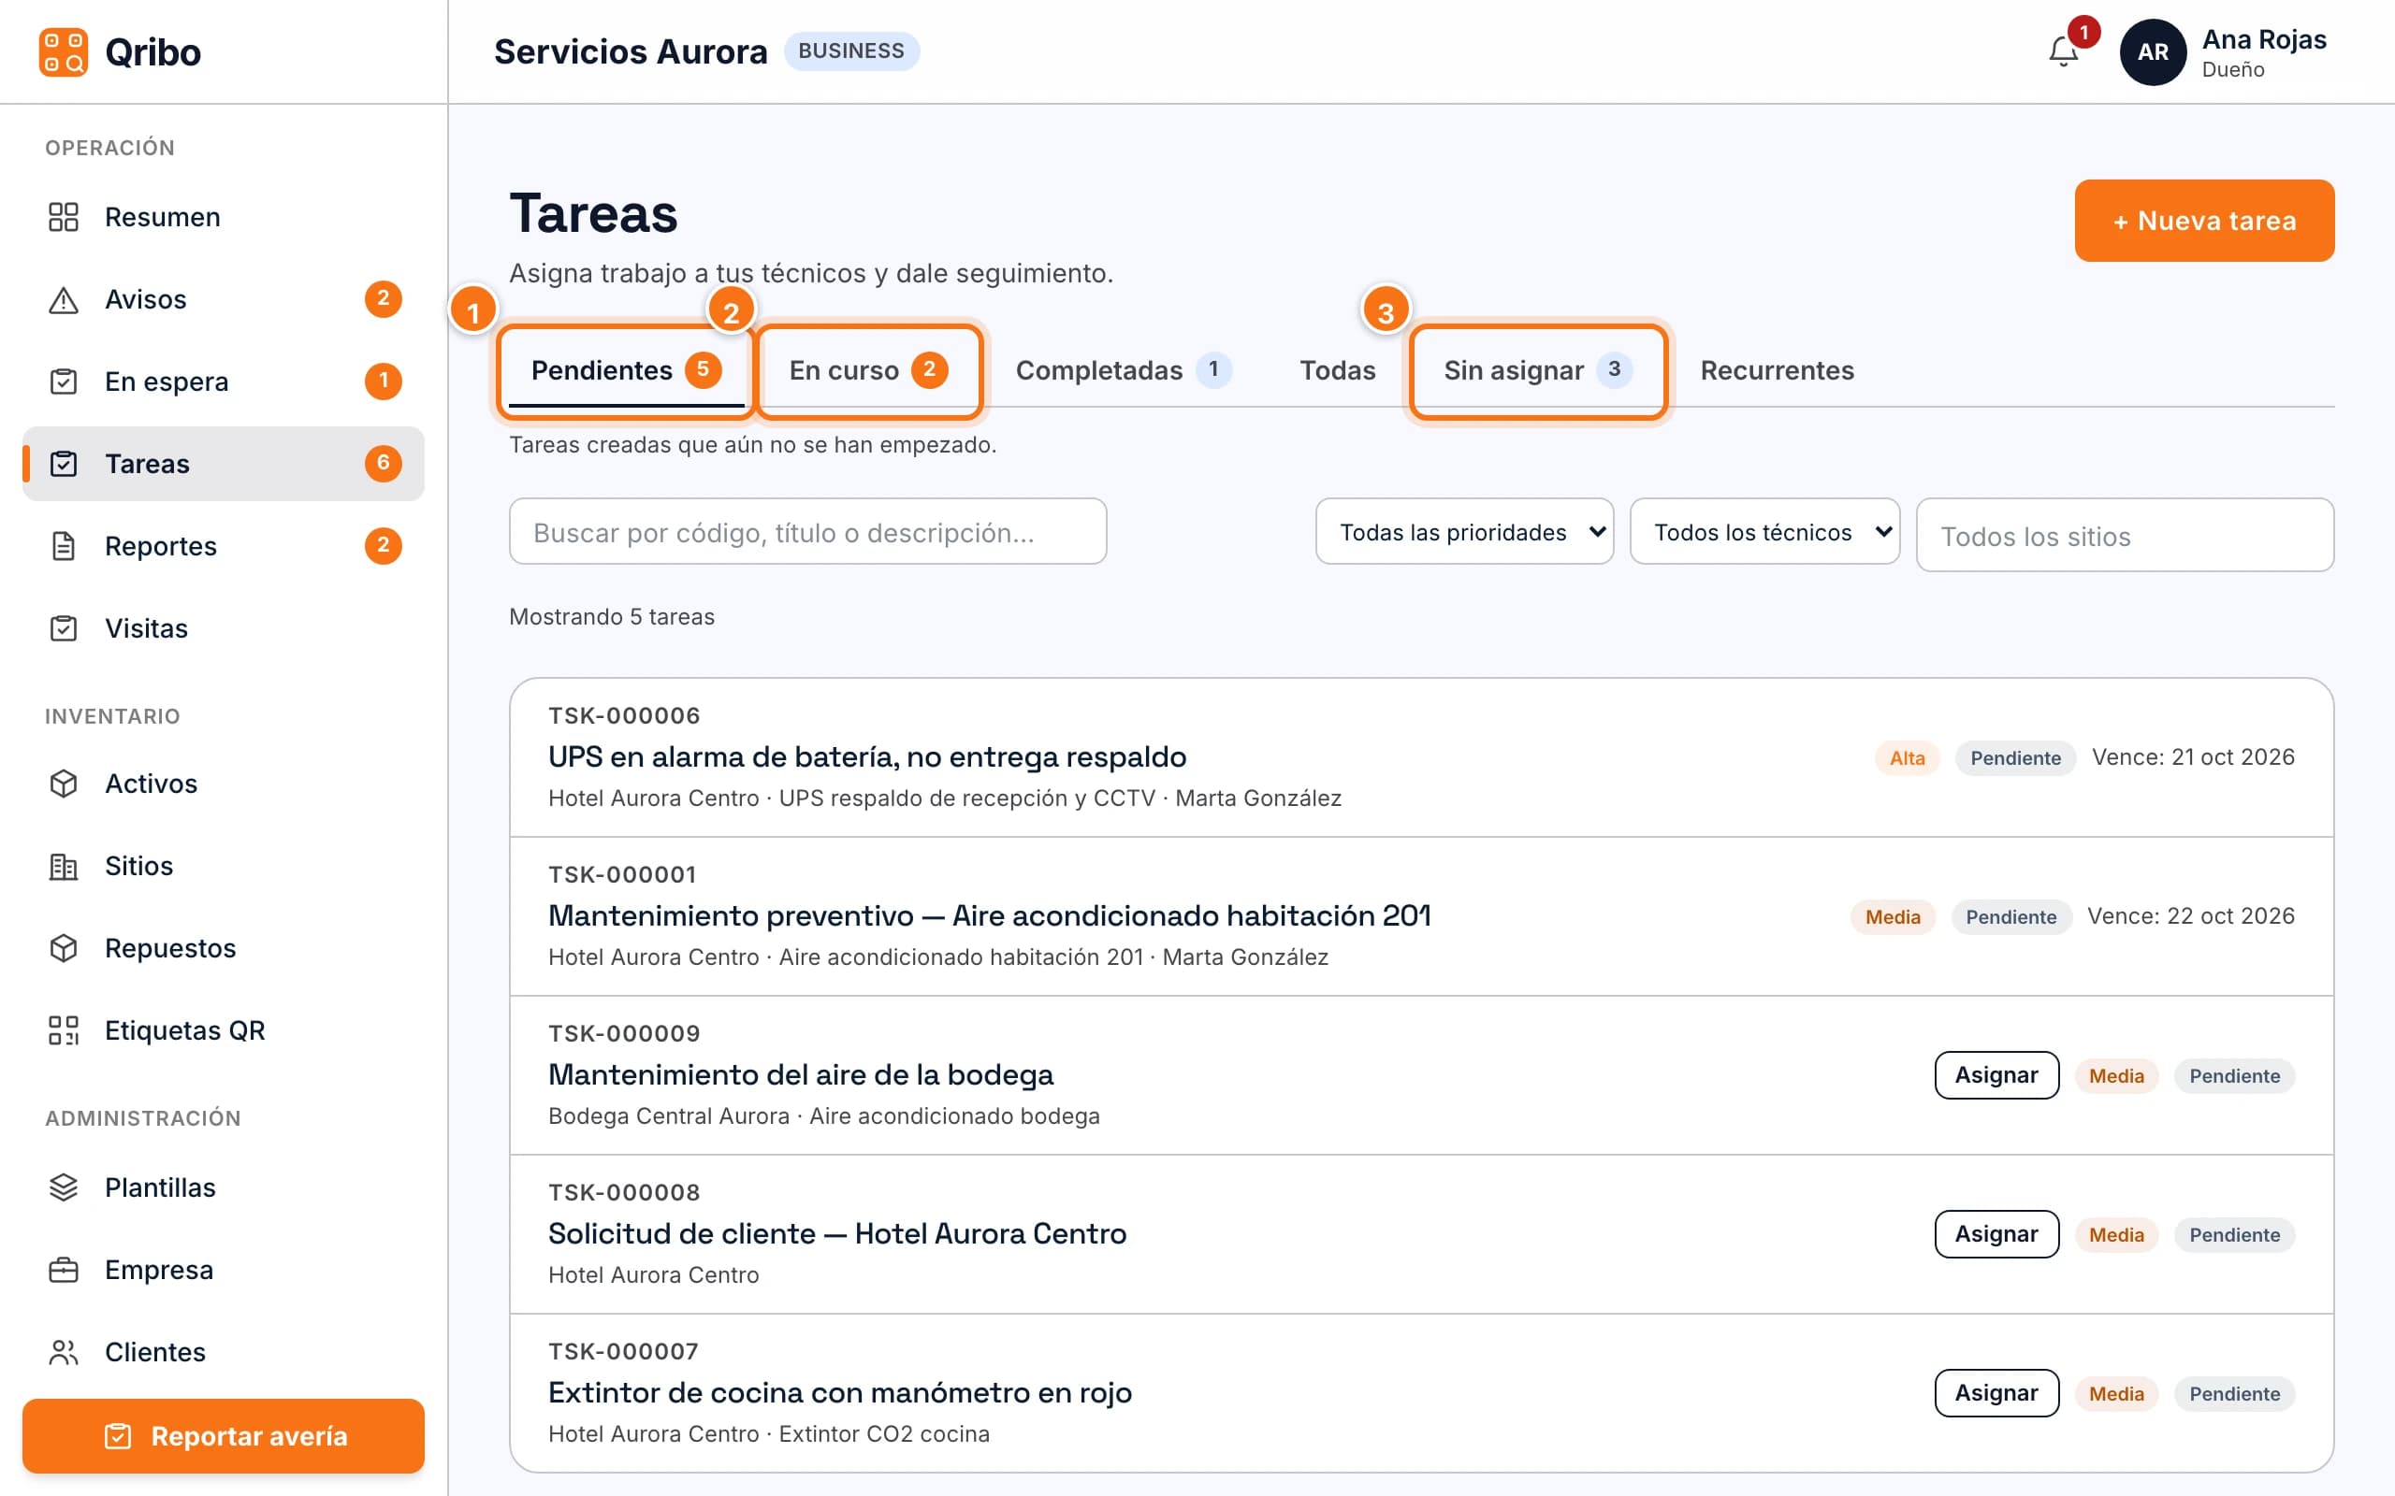Select the Sin asignar tab
Image resolution: width=2395 pixels, height=1496 pixels.
(1537, 370)
